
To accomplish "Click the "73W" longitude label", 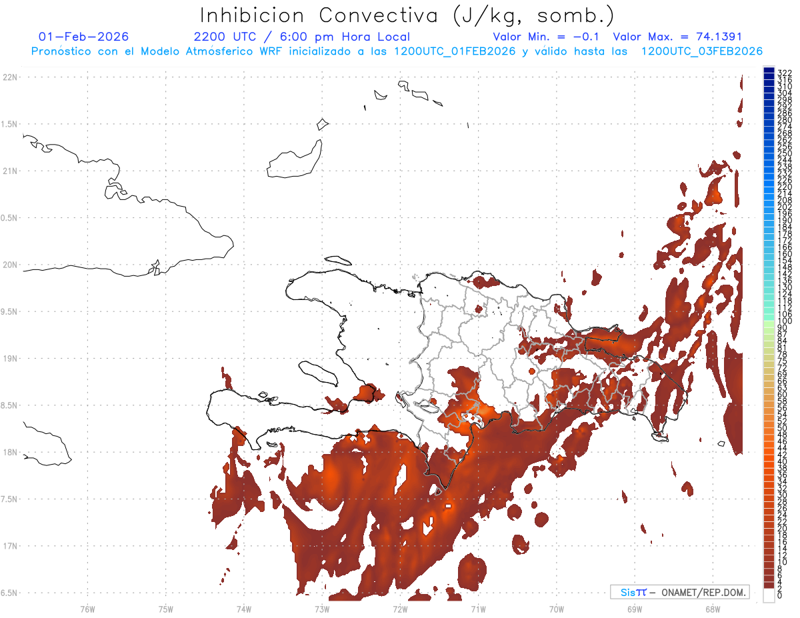I will tap(322, 609).
